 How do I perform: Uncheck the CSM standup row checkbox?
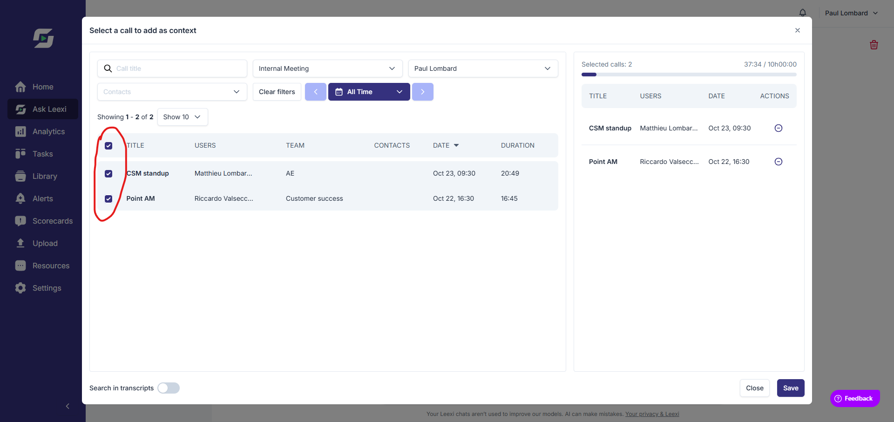coord(108,174)
